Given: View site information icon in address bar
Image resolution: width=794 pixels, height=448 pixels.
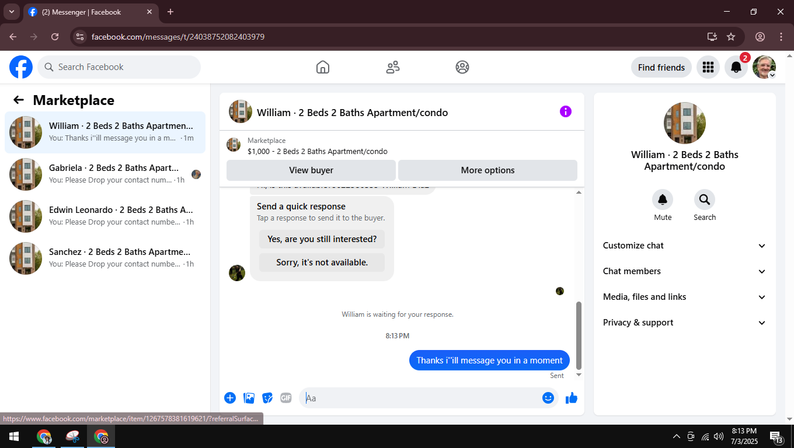Looking at the screenshot, I should 81,37.
